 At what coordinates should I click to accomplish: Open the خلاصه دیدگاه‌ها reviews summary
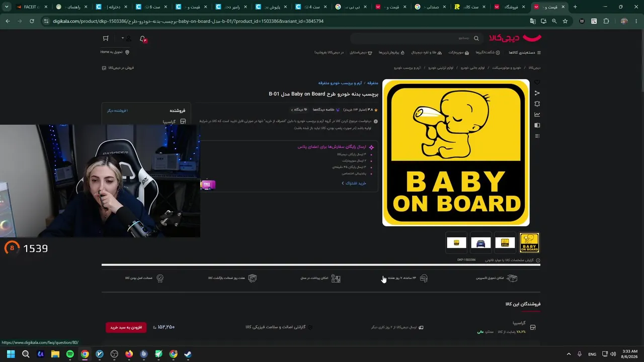(327, 110)
